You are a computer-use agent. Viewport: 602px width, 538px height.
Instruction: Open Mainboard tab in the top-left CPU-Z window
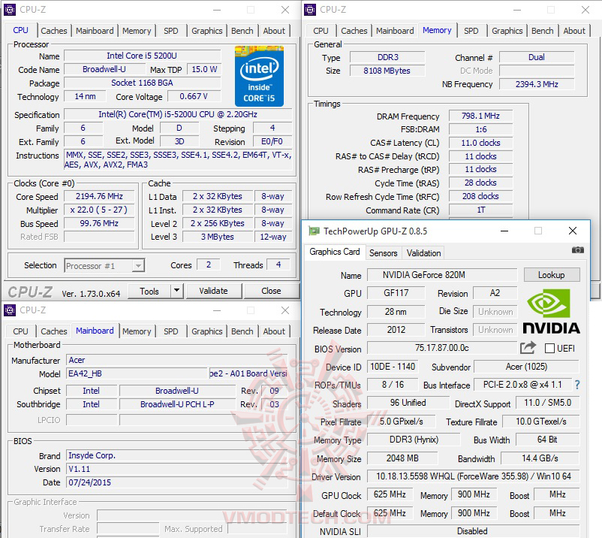pyautogui.click(x=95, y=31)
